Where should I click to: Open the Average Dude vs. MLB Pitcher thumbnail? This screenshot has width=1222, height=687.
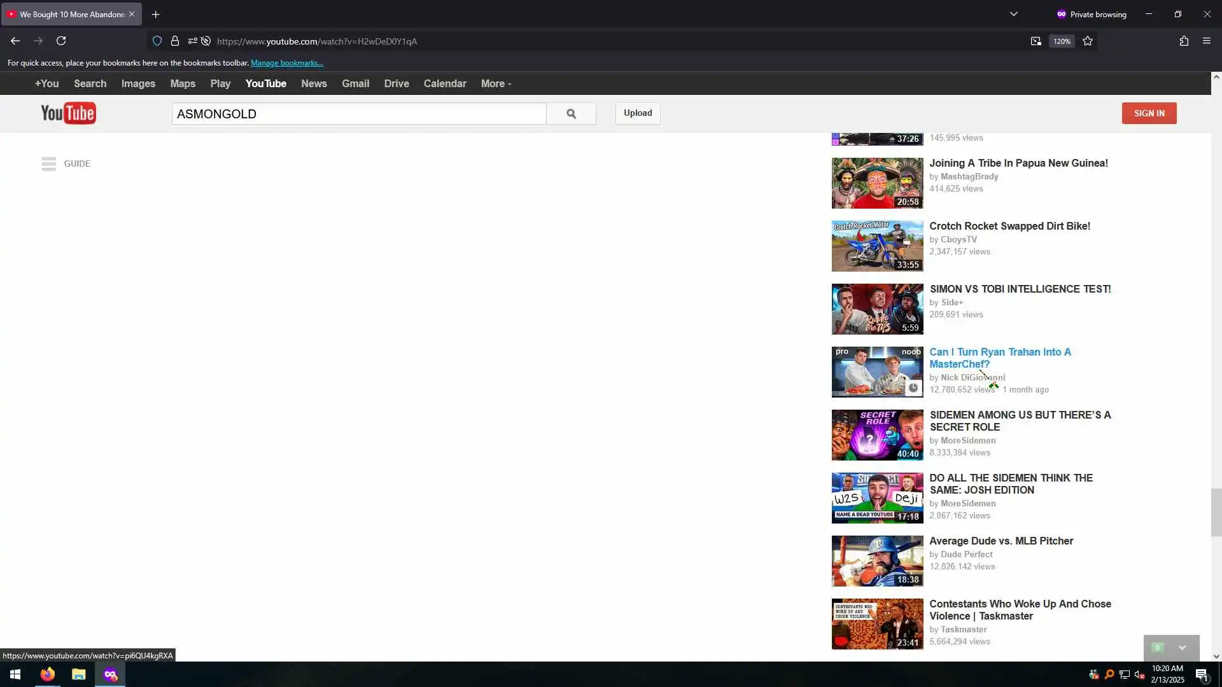pyautogui.click(x=877, y=560)
